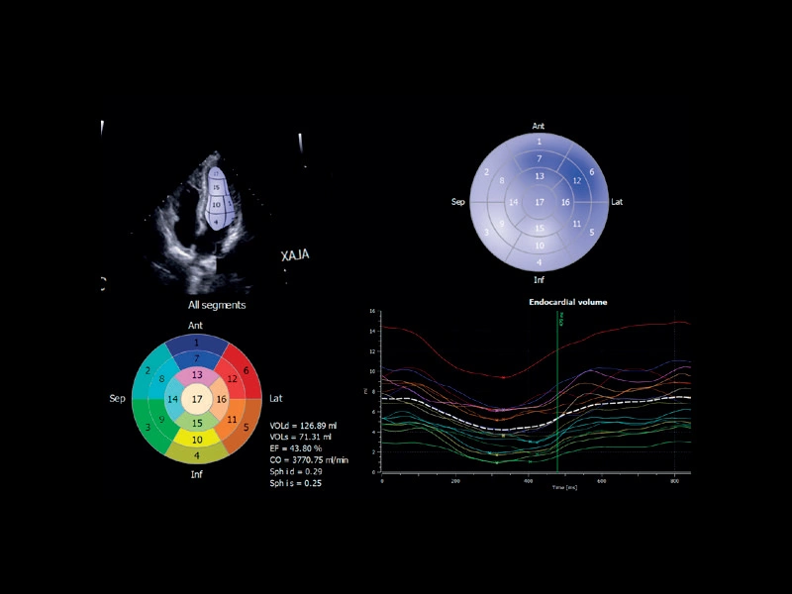Click the 'All segments' label
The width and height of the screenshot is (792, 594).
click(x=217, y=305)
